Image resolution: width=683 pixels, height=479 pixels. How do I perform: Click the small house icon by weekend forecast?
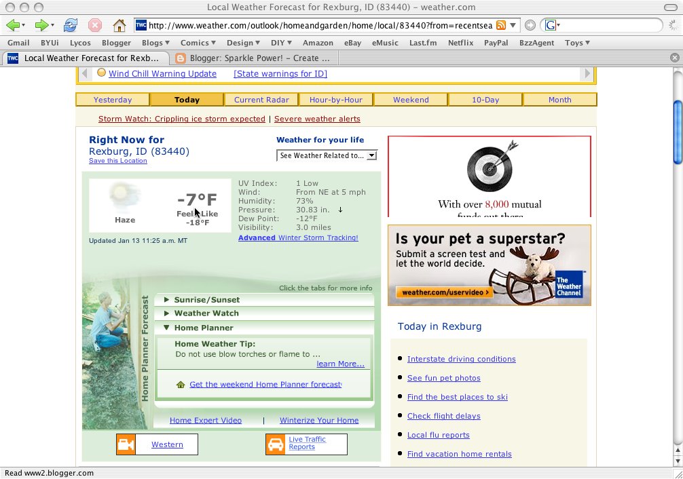(x=181, y=385)
